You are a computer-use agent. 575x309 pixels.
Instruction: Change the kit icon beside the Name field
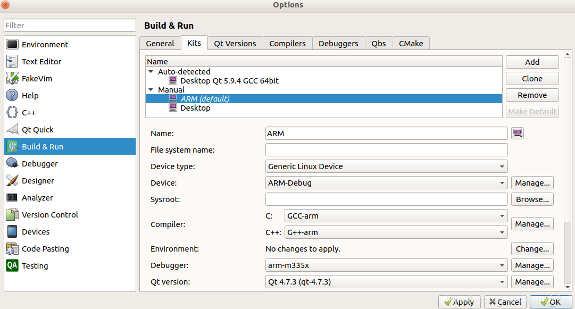click(x=518, y=133)
